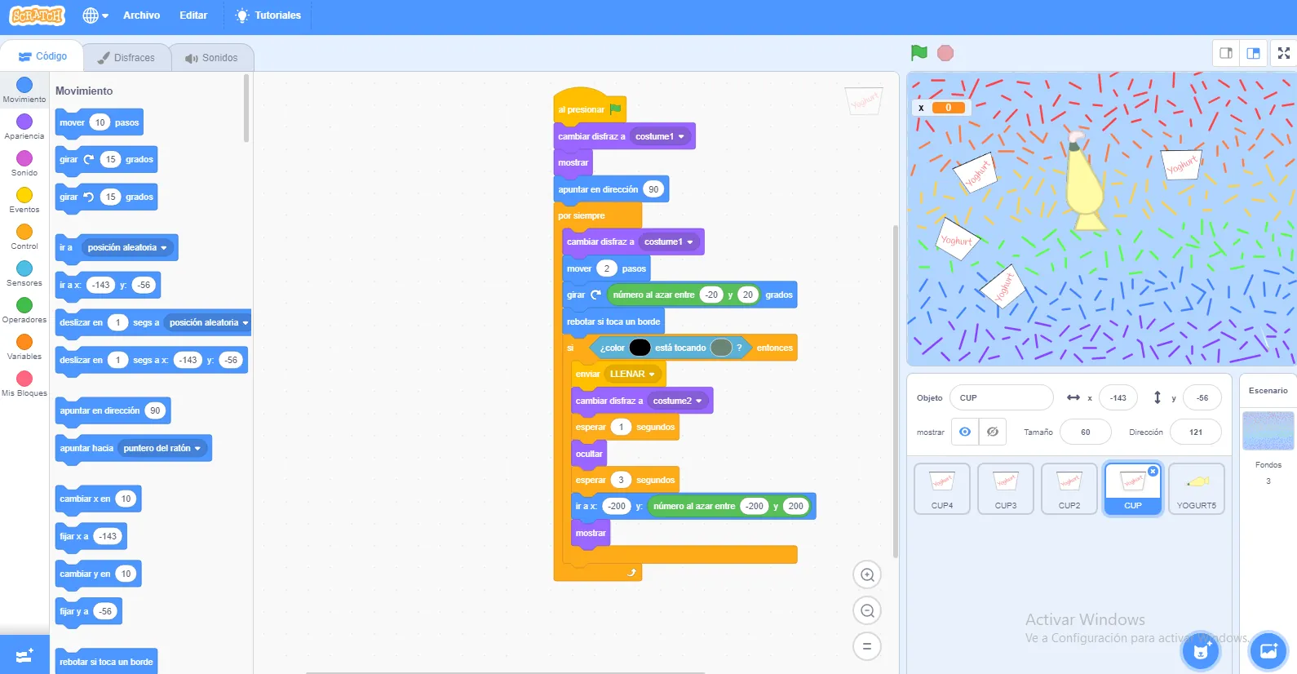Click the Scratch logo
The width and height of the screenshot is (1297, 674).
click(37, 16)
